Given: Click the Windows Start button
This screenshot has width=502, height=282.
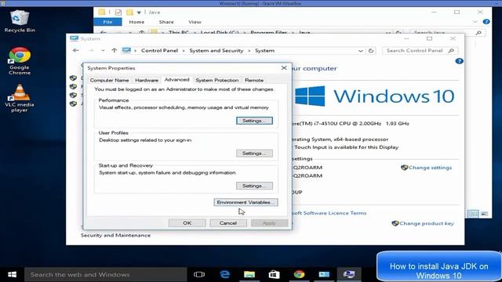Looking at the screenshot, I should tap(13, 274).
